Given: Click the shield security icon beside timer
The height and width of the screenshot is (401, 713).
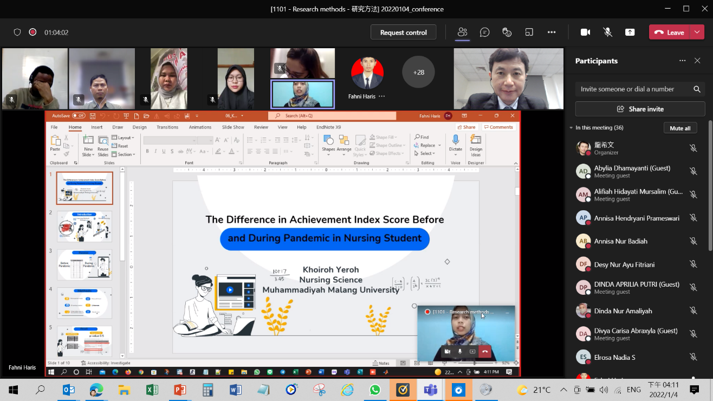Looking at the screenshot, I should [x=17, y=33].
